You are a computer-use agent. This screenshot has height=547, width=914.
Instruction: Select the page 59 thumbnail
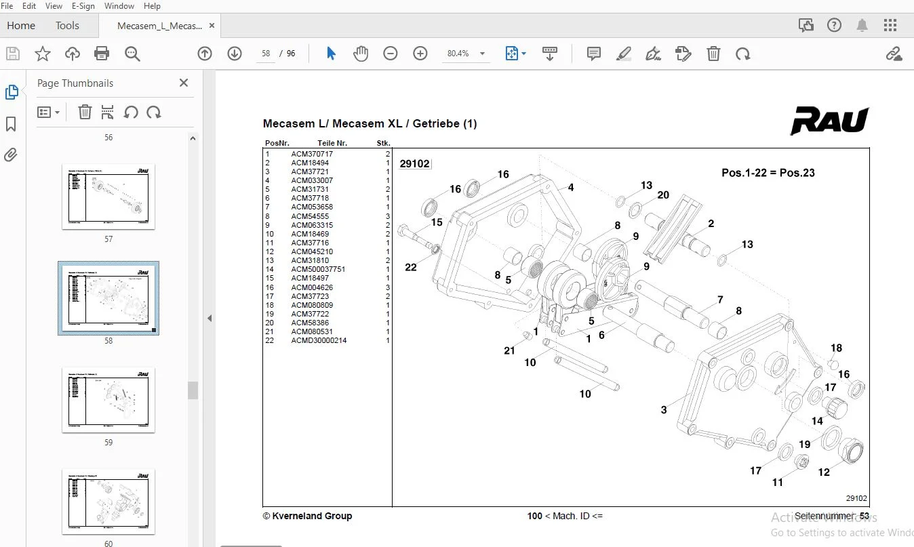click(108, 400)
